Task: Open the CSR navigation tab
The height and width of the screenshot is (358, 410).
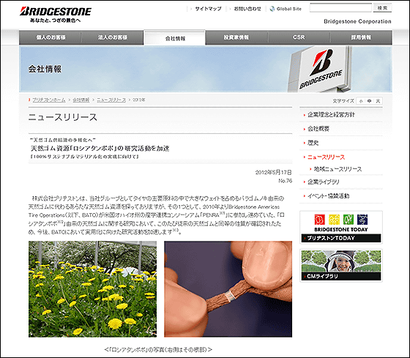Action: [x=299, y=37]
